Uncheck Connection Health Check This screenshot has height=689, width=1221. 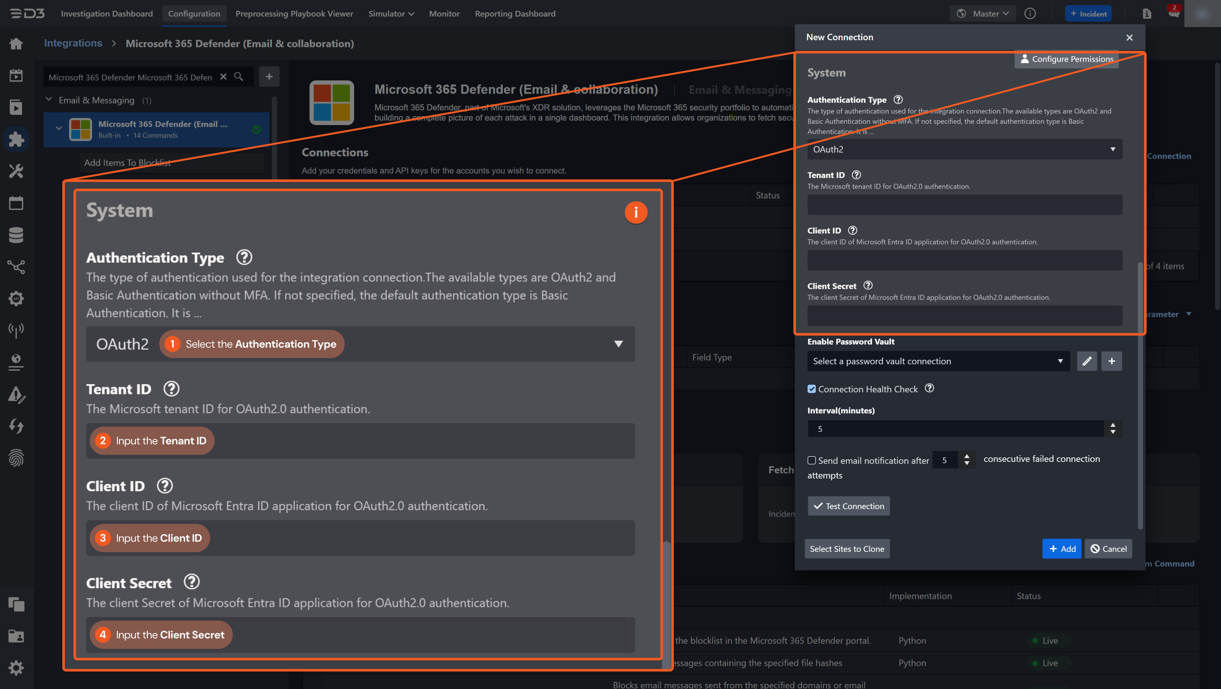pos(812,389)
